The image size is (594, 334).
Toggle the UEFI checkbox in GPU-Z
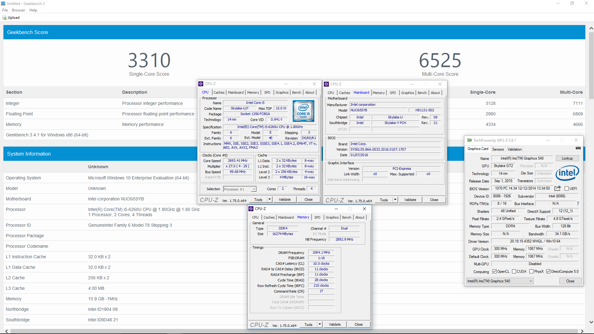566,189
